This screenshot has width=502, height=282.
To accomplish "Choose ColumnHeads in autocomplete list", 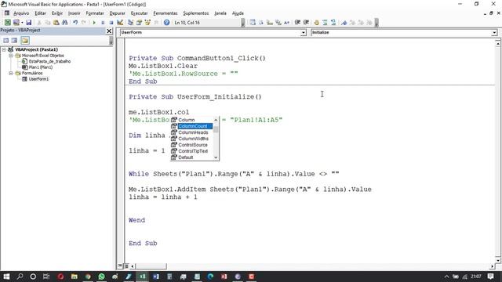I will pos(191,132).
